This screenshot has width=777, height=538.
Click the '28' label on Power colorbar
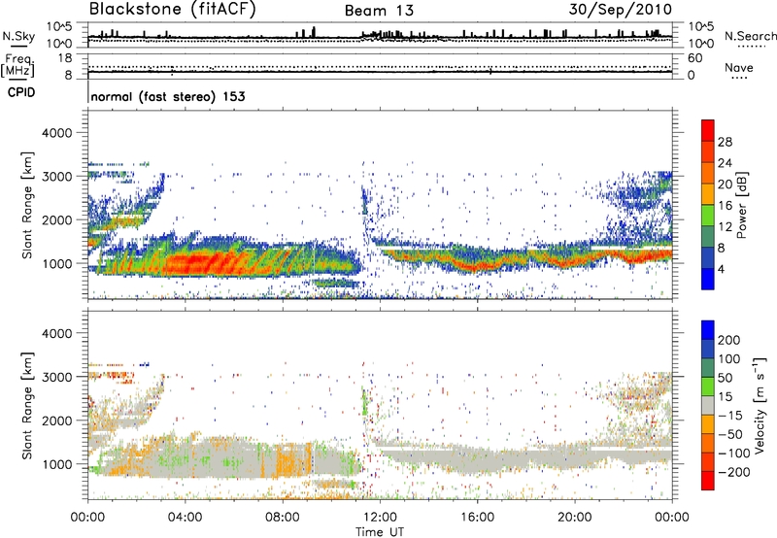[725, 142]
